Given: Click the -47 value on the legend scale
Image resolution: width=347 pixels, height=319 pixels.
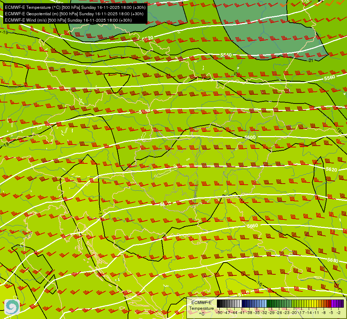Looking at the screenshot, I should (x=227, y=313).
